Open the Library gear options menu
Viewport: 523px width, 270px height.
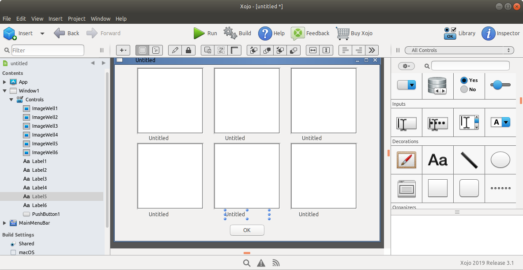point(406,66)
